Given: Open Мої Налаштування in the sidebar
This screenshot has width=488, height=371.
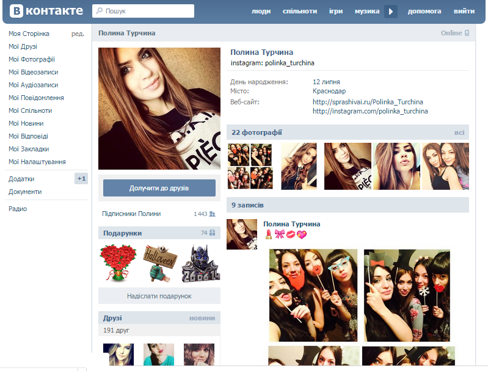Looking at the screenshot, I should pyautogui.click(x=37, y=162).
